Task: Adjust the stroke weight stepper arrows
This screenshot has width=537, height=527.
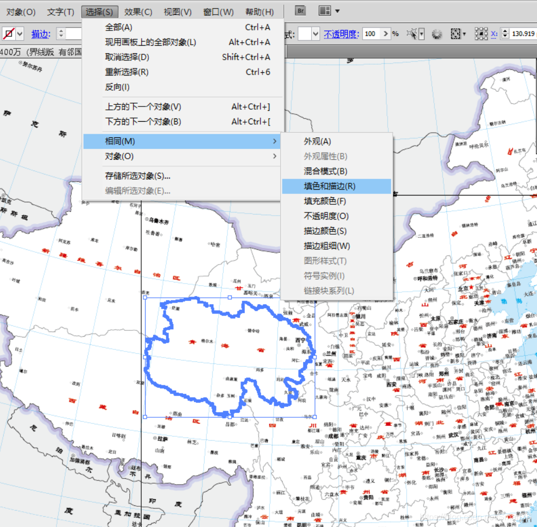Action: click(x=61, y=34)
